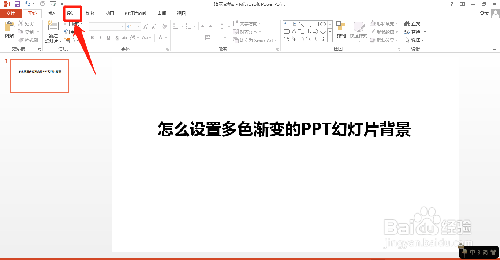Click the Numbering list button
Image resolution: width=500 pixels, height=260 pixels.
coord(188,26)
